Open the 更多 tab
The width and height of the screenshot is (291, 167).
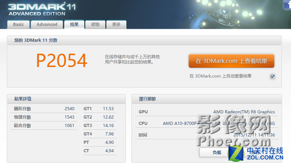click(116, 25)
